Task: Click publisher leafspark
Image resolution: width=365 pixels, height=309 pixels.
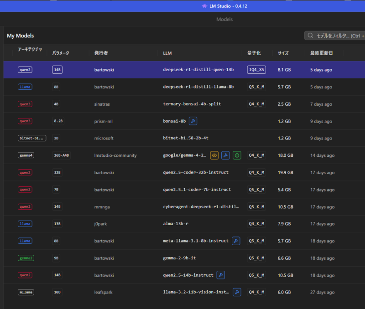Action: (104, 292)
